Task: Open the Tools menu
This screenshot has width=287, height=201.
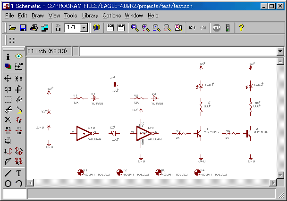Action: [70, 16]
